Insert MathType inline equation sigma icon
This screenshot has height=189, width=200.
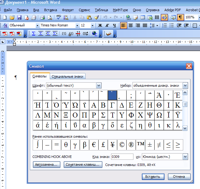coord(34,34)
